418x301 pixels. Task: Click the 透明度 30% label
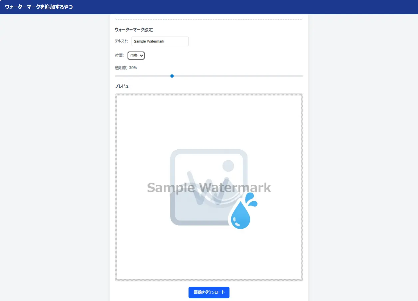pos(126,68)
